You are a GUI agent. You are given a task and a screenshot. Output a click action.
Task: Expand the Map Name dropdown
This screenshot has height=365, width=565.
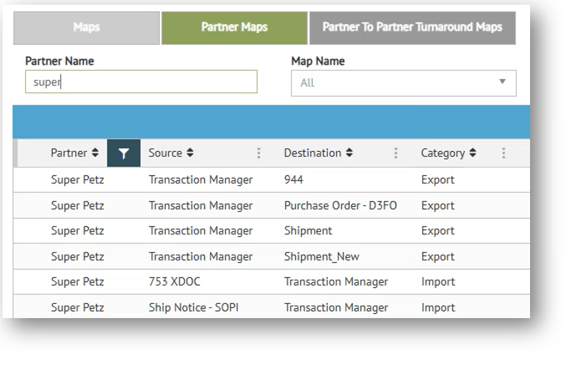[x=502, y=82]
